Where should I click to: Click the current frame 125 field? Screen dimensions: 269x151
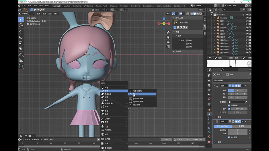[166, 139]
